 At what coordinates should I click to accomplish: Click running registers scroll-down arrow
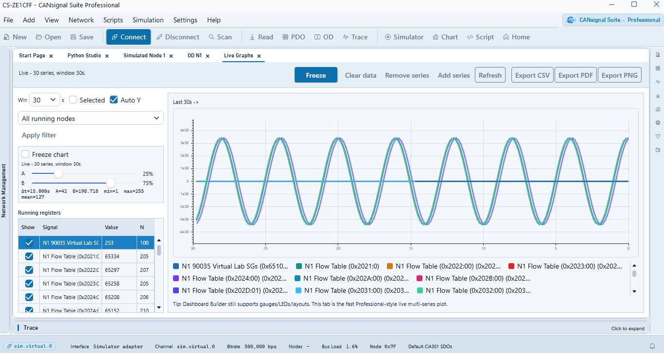point(158,307)
